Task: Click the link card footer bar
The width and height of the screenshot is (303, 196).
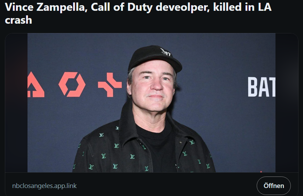Action: 151,184
